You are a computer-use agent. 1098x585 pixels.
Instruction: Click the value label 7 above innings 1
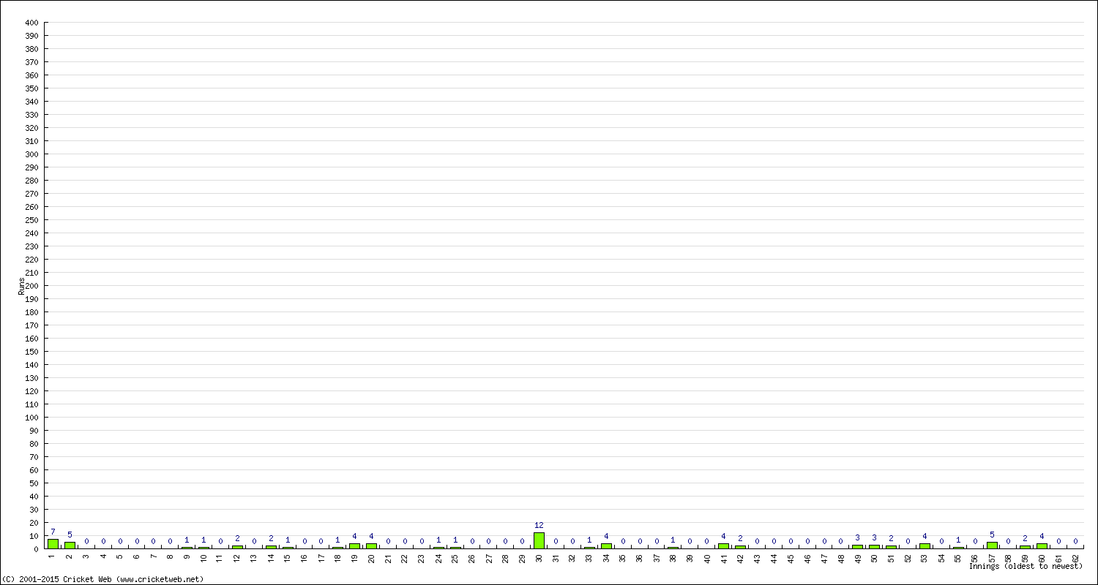[x=53, y=532]
